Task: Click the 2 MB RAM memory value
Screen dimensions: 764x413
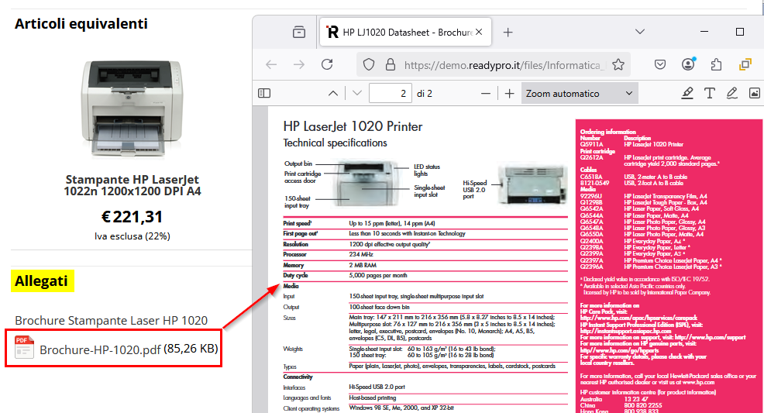Action: tap(363, 265)
